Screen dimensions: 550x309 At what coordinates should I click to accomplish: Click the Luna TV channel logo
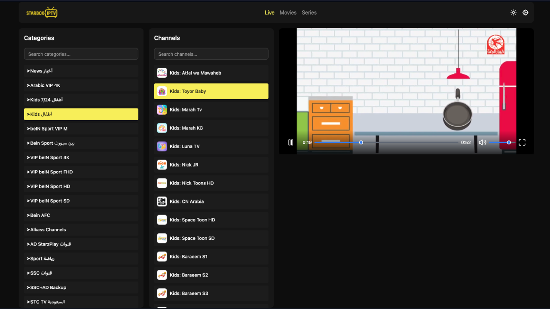tap(162, 146)
